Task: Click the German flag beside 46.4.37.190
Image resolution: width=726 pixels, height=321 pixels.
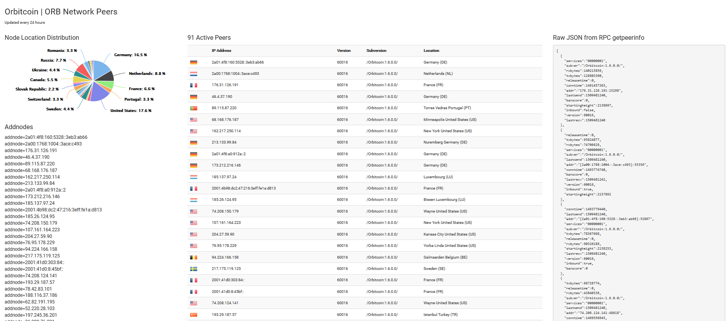Action: (194, 97)
